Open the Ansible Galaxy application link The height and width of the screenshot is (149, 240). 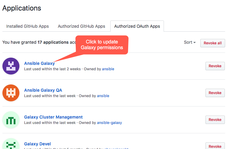(x=39, y=63)
